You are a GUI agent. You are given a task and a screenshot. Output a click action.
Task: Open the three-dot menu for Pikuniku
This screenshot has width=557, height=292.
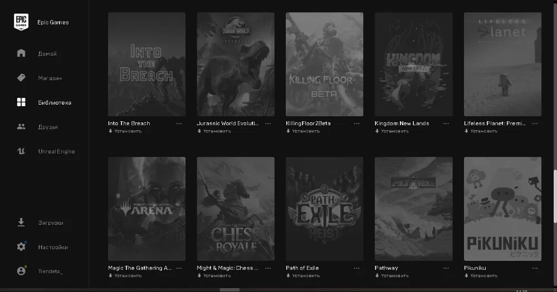(x=535, y=268)
